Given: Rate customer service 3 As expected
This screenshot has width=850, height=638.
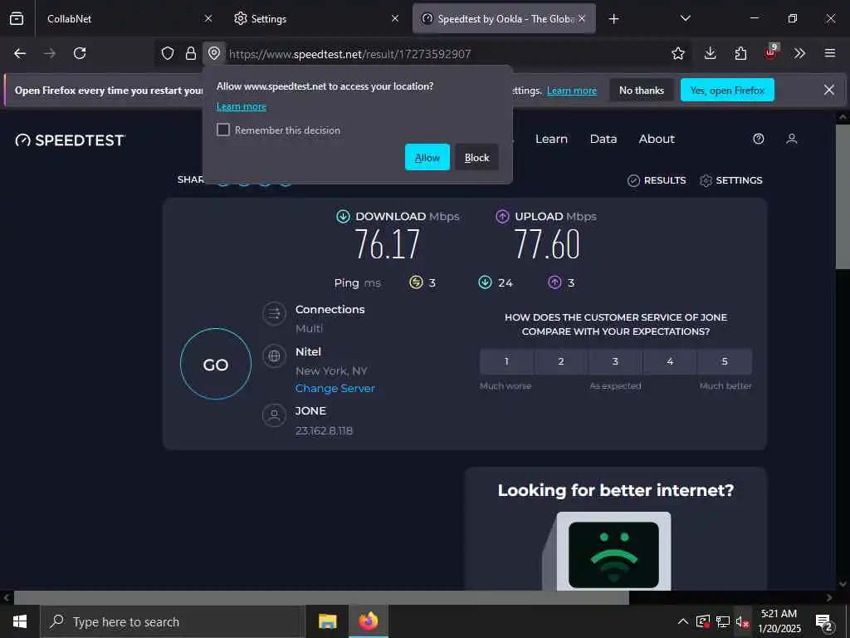Looking at the screenshot, I should coord(615,361).
